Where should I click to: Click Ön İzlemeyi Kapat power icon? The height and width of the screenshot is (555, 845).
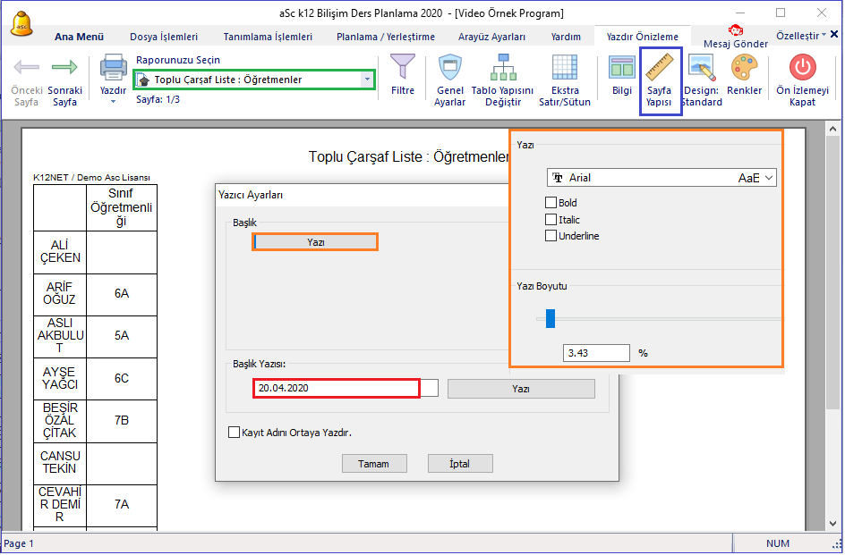pos(802,67)
